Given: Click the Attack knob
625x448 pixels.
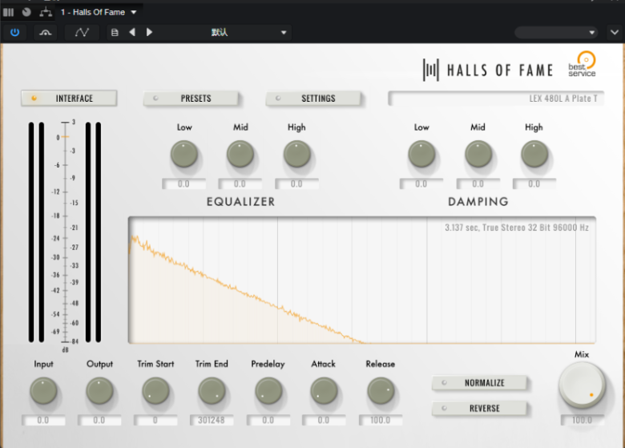Looking at the screenshot, I should 324,391.
